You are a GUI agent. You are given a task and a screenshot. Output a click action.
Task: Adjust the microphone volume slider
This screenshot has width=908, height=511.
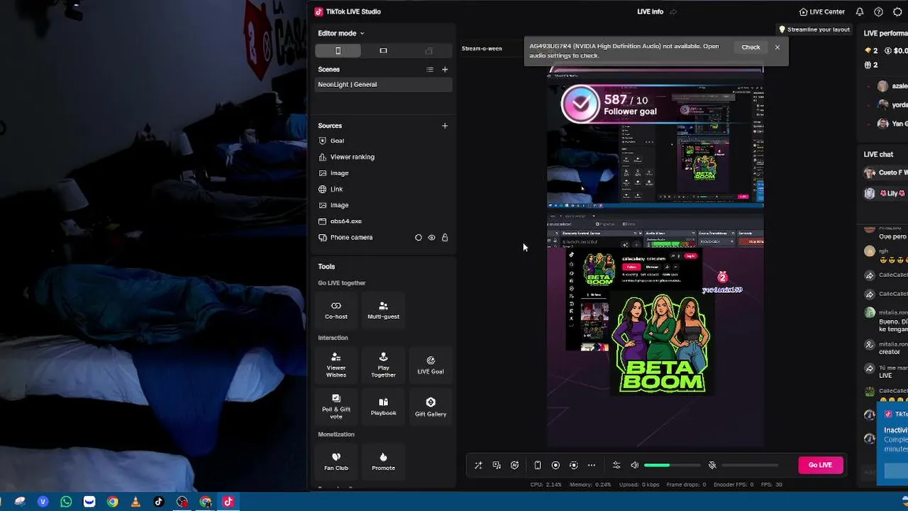pyautogui.click(x=750, y=466)
